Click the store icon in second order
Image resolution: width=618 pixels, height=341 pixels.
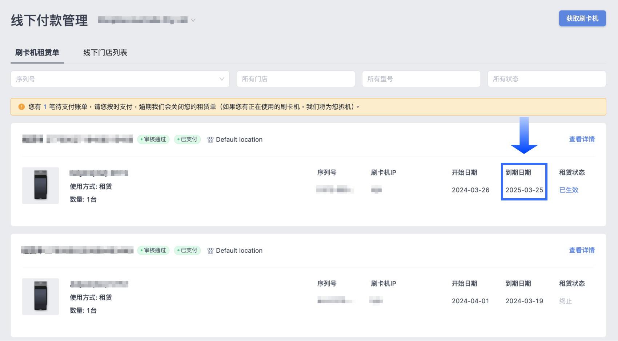coord(210,251)
